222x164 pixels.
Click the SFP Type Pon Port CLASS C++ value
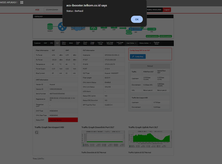pyautogui.click(x=109, y=105)
